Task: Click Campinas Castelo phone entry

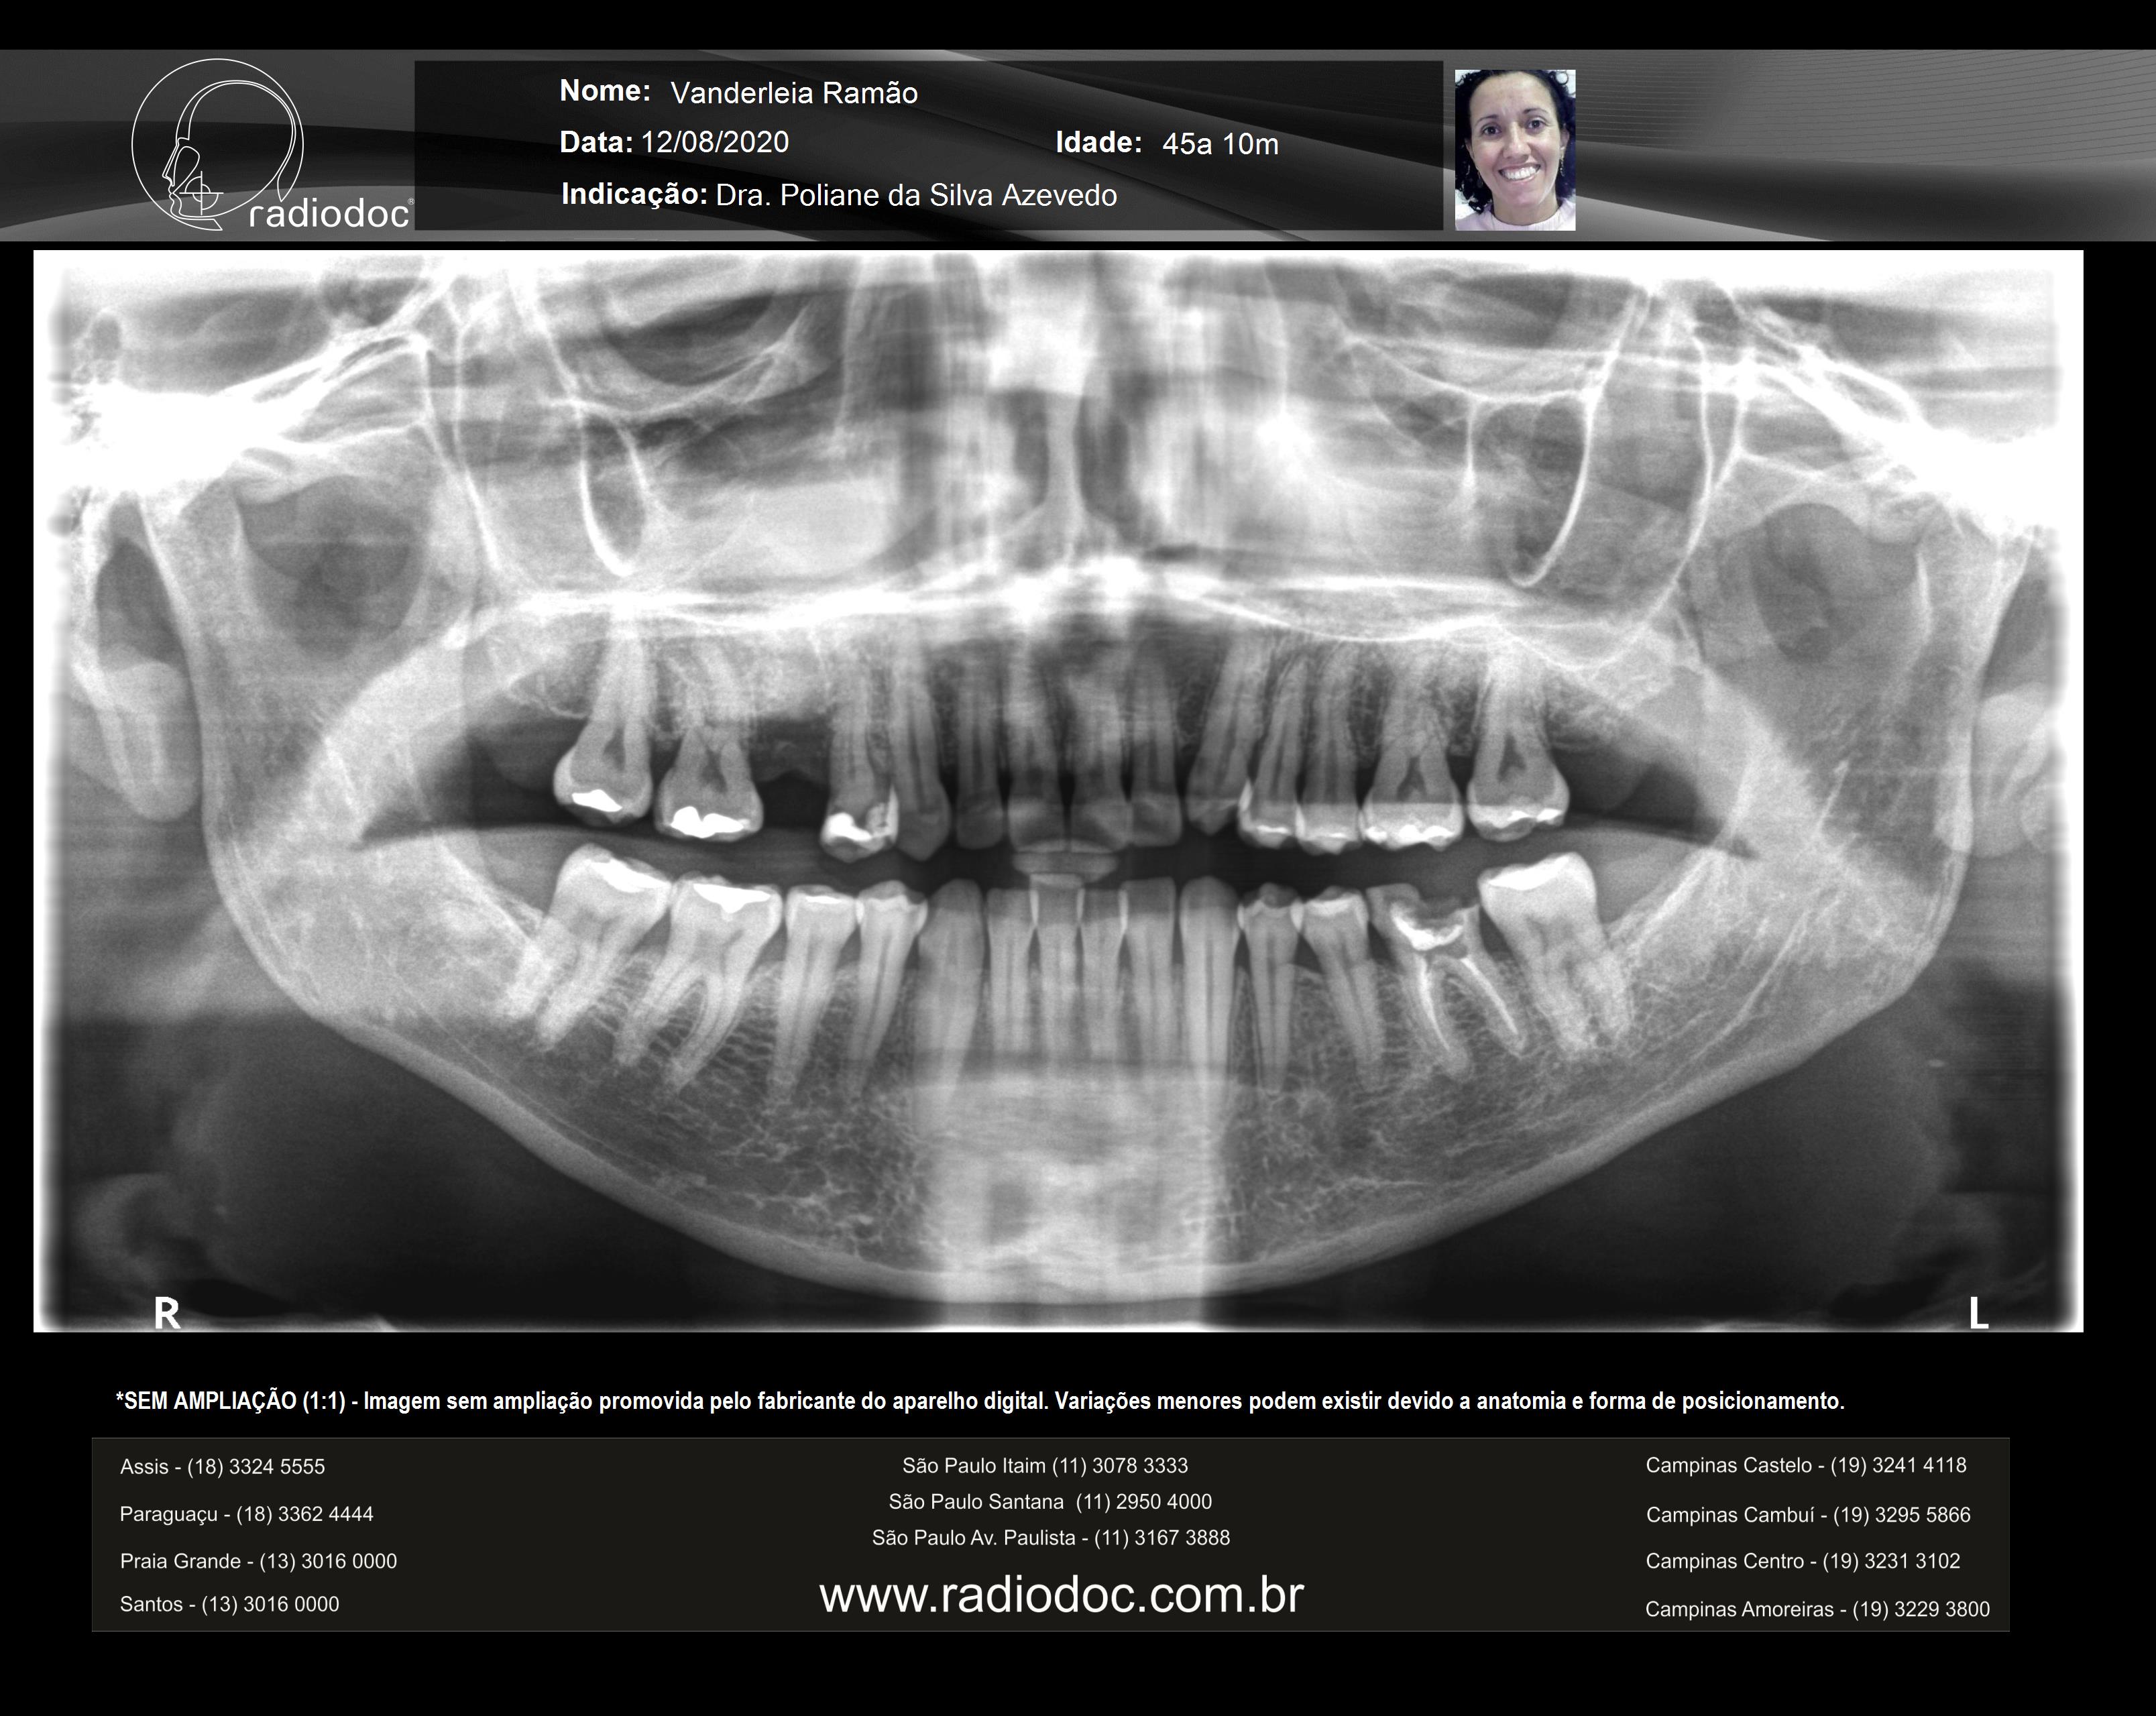Action: point(1806,1465)
